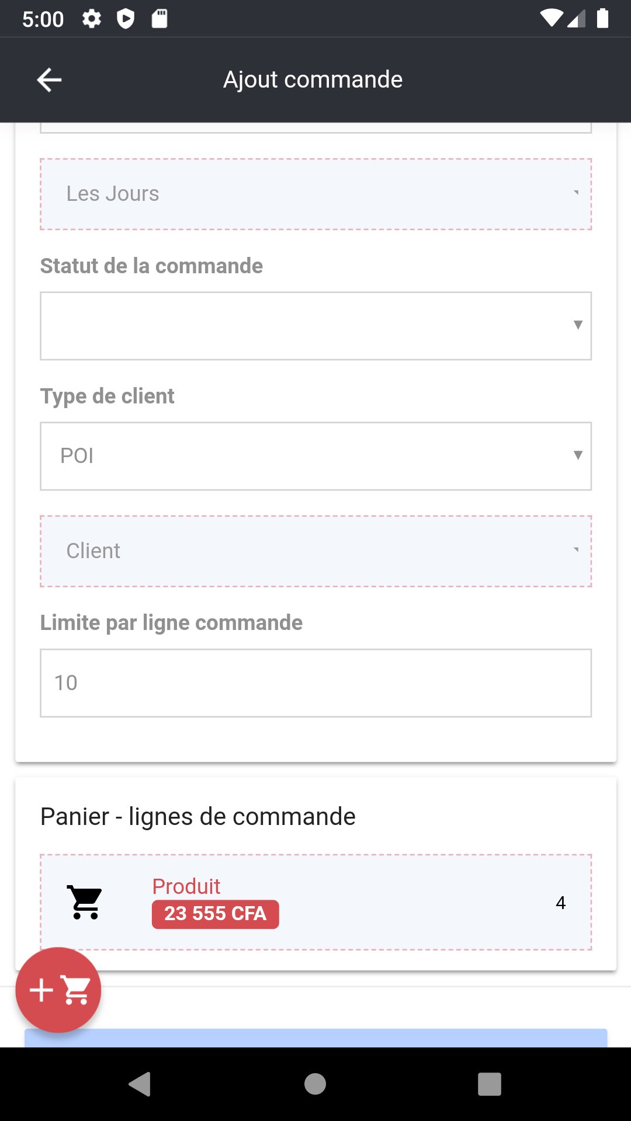
Task: Tap the Wi-Fi signal status icon
Action: (x=551, y=19)
